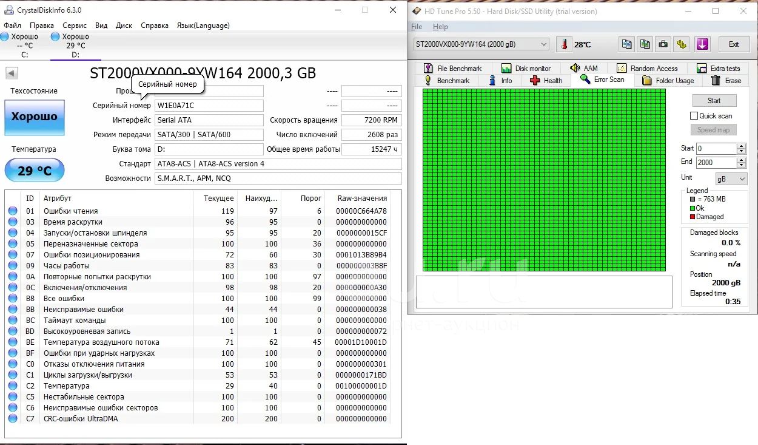Click the status orb for Время раскрутки
The width and height of the screenshot is (758, 445).
point(13,222)
